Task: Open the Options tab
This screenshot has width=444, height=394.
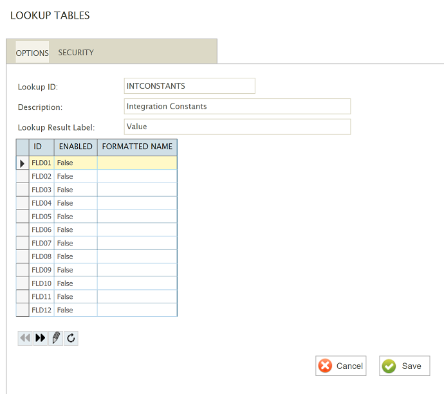Action: 32,53
